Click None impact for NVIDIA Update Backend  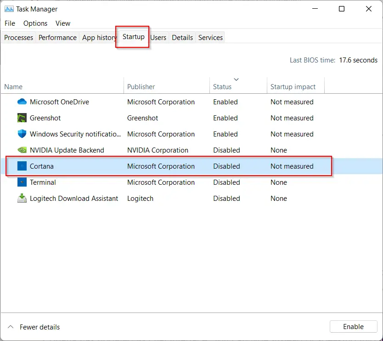(279, 150)
